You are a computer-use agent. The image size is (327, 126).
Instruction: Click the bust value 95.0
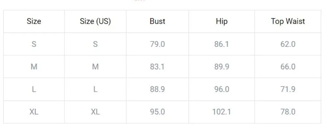(158, 112)
